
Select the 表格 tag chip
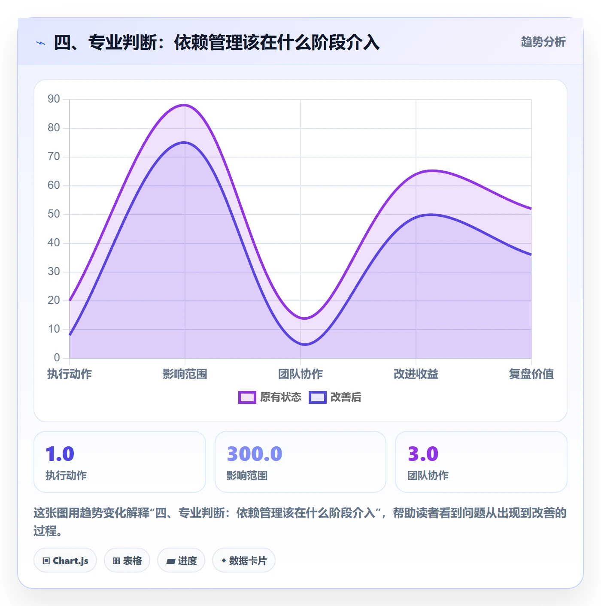127,561
